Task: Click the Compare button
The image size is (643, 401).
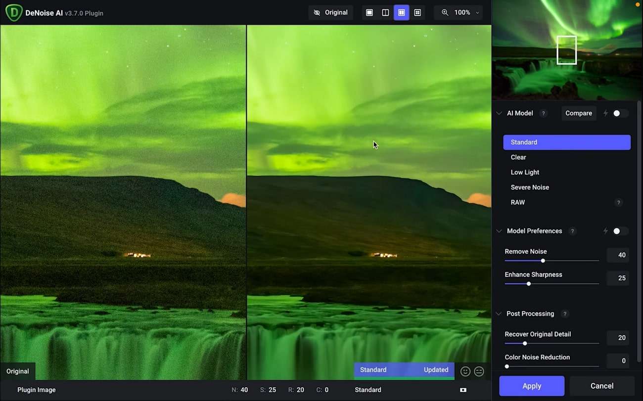Action: [x=579, y=113]
